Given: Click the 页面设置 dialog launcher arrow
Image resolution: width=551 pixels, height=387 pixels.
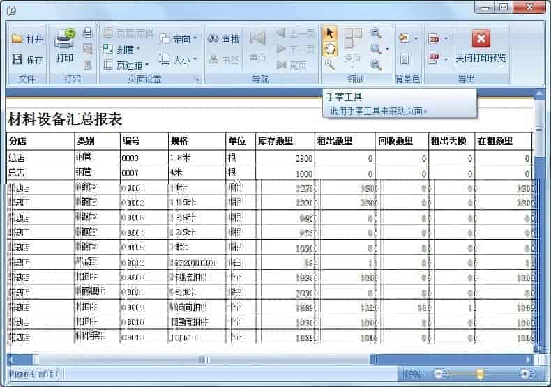Looking at the screenshot, I should tap(197, 79).
